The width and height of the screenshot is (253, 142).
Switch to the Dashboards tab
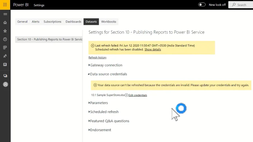73,21
